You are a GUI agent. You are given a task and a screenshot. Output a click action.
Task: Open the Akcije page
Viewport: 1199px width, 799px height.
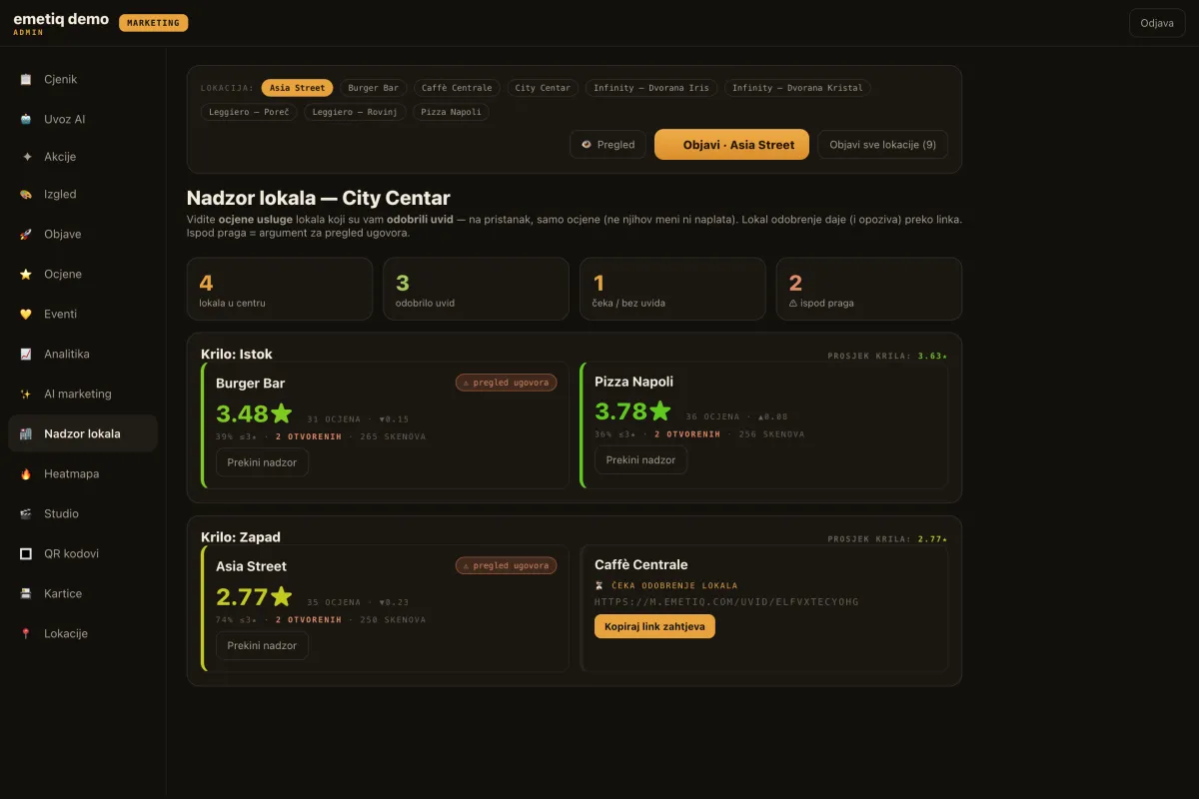[x=83, y=157]
